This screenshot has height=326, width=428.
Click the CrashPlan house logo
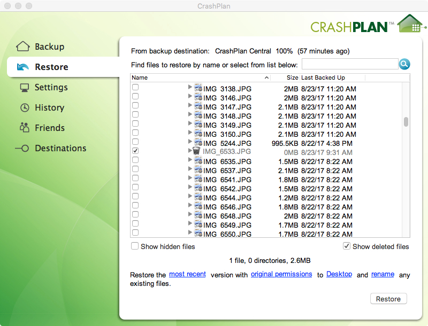point(411,24)
